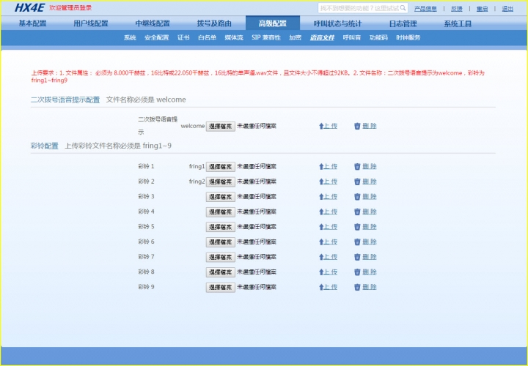Click the search magnifier icon in top bar
The height and width of the screenshot is (366, 528).
(403, 8)
